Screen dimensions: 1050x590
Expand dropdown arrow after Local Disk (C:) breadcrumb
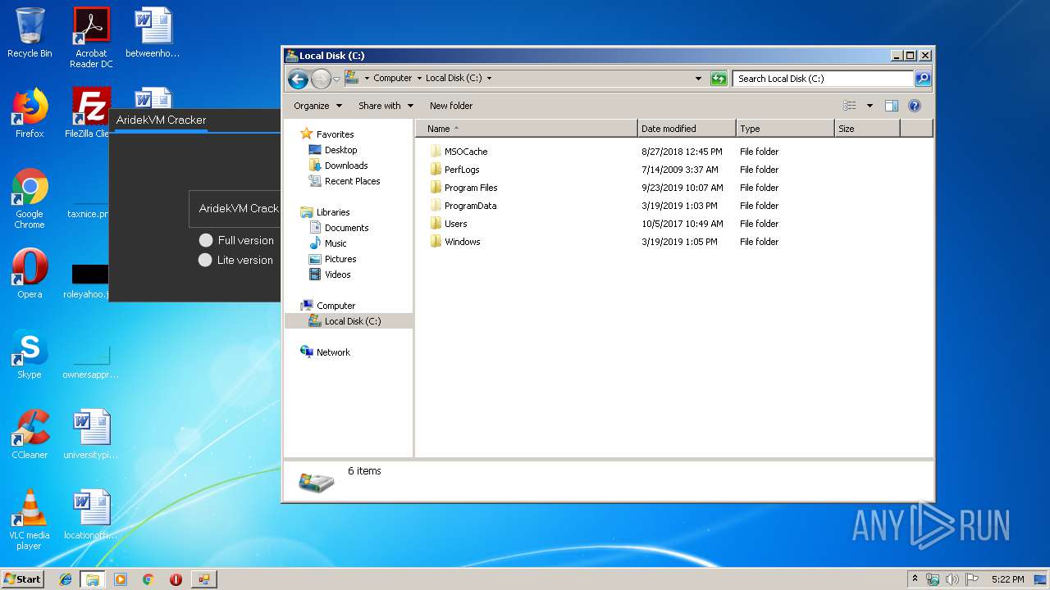[x=490, y=79]
